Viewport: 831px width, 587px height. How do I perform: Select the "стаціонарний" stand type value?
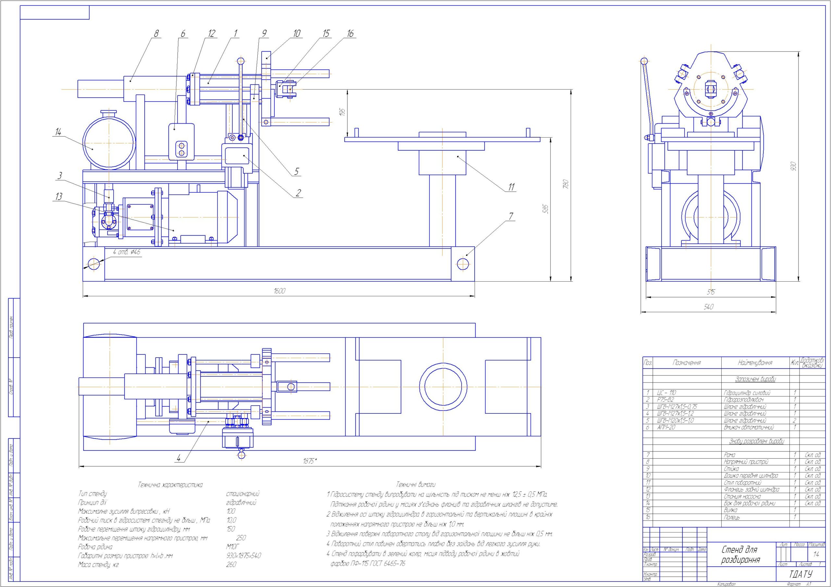pyautogui.click(x=242, y=494)
